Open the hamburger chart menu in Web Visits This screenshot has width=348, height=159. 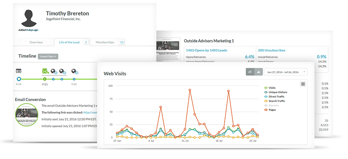point(303,84)
